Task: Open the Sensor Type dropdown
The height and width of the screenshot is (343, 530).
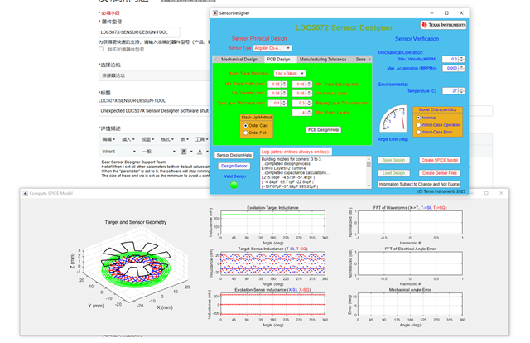Action: 272,48
